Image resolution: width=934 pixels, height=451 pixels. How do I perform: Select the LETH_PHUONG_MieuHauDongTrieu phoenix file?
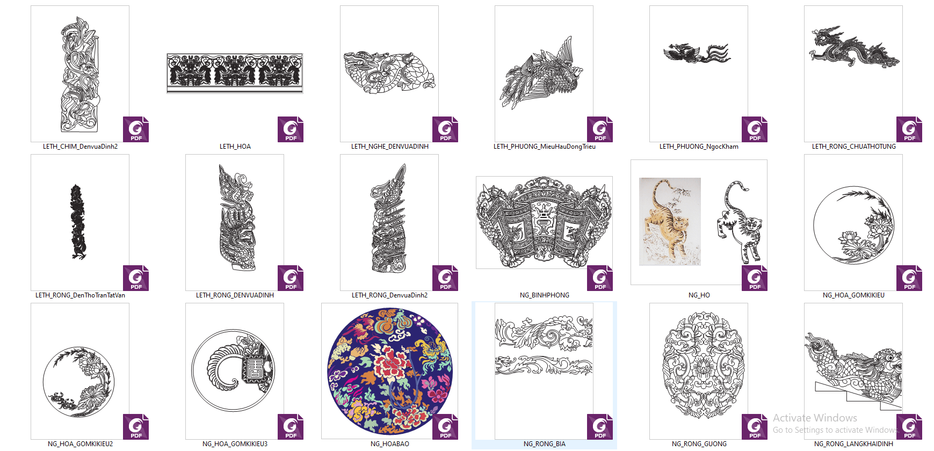point(544,74)
